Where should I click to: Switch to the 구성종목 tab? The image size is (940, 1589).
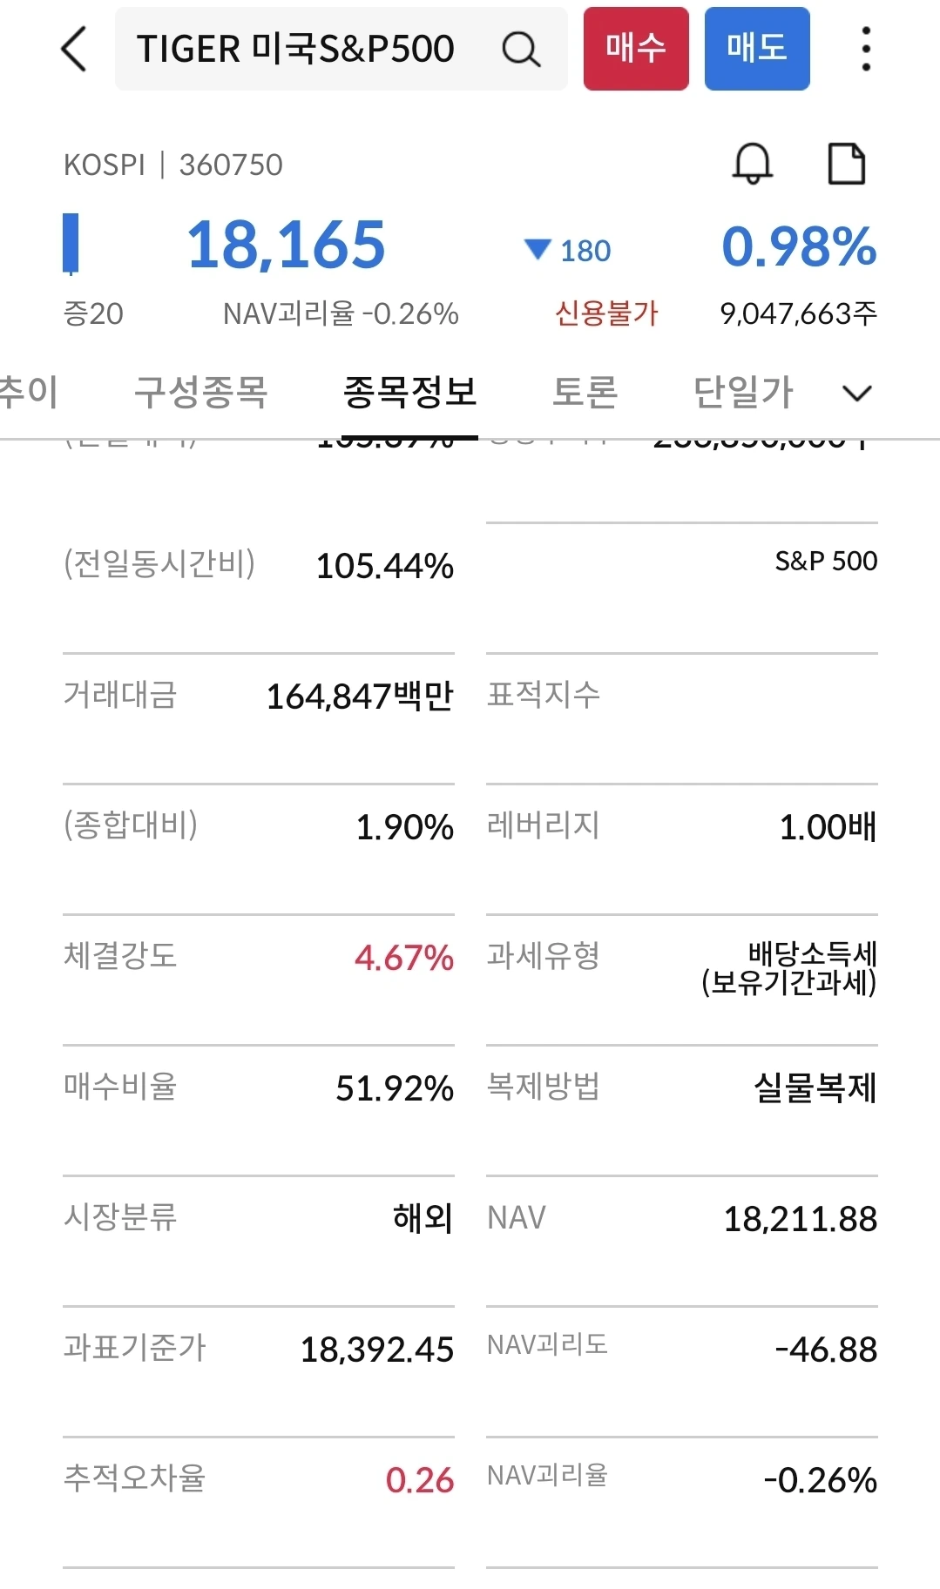pos(200,392)
